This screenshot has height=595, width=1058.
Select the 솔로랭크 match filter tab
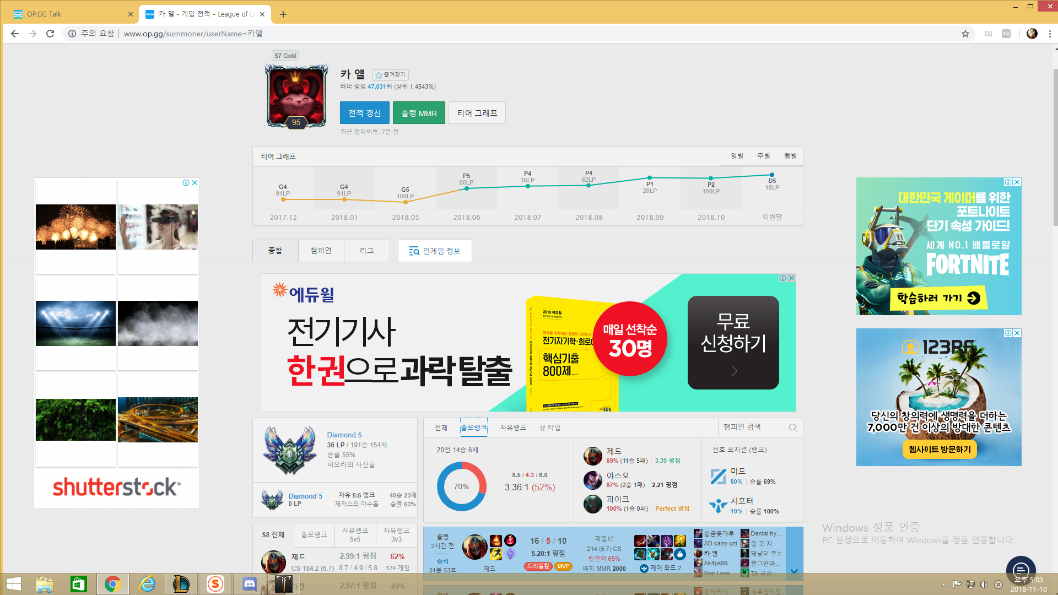point(473,428)
